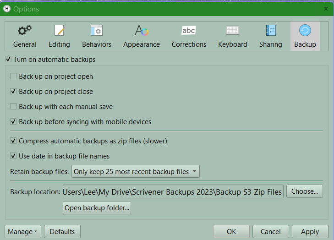
Task: Open the Corrections abc icon
Action: point(189,31)
